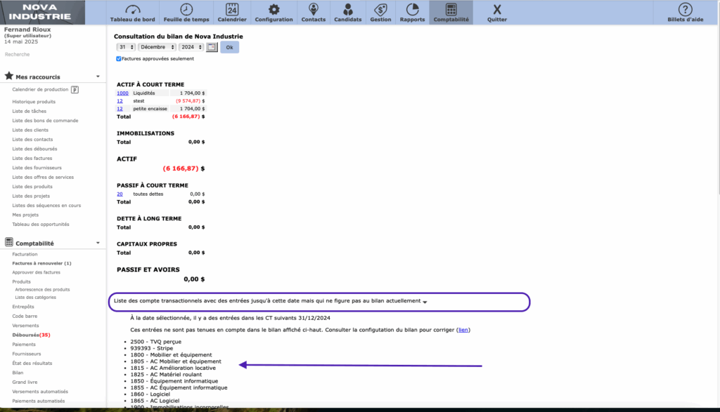This screenshot has height=412, width=720.
Task: Collapse the transactional accounts list arrow
Action: click(425, 302)
